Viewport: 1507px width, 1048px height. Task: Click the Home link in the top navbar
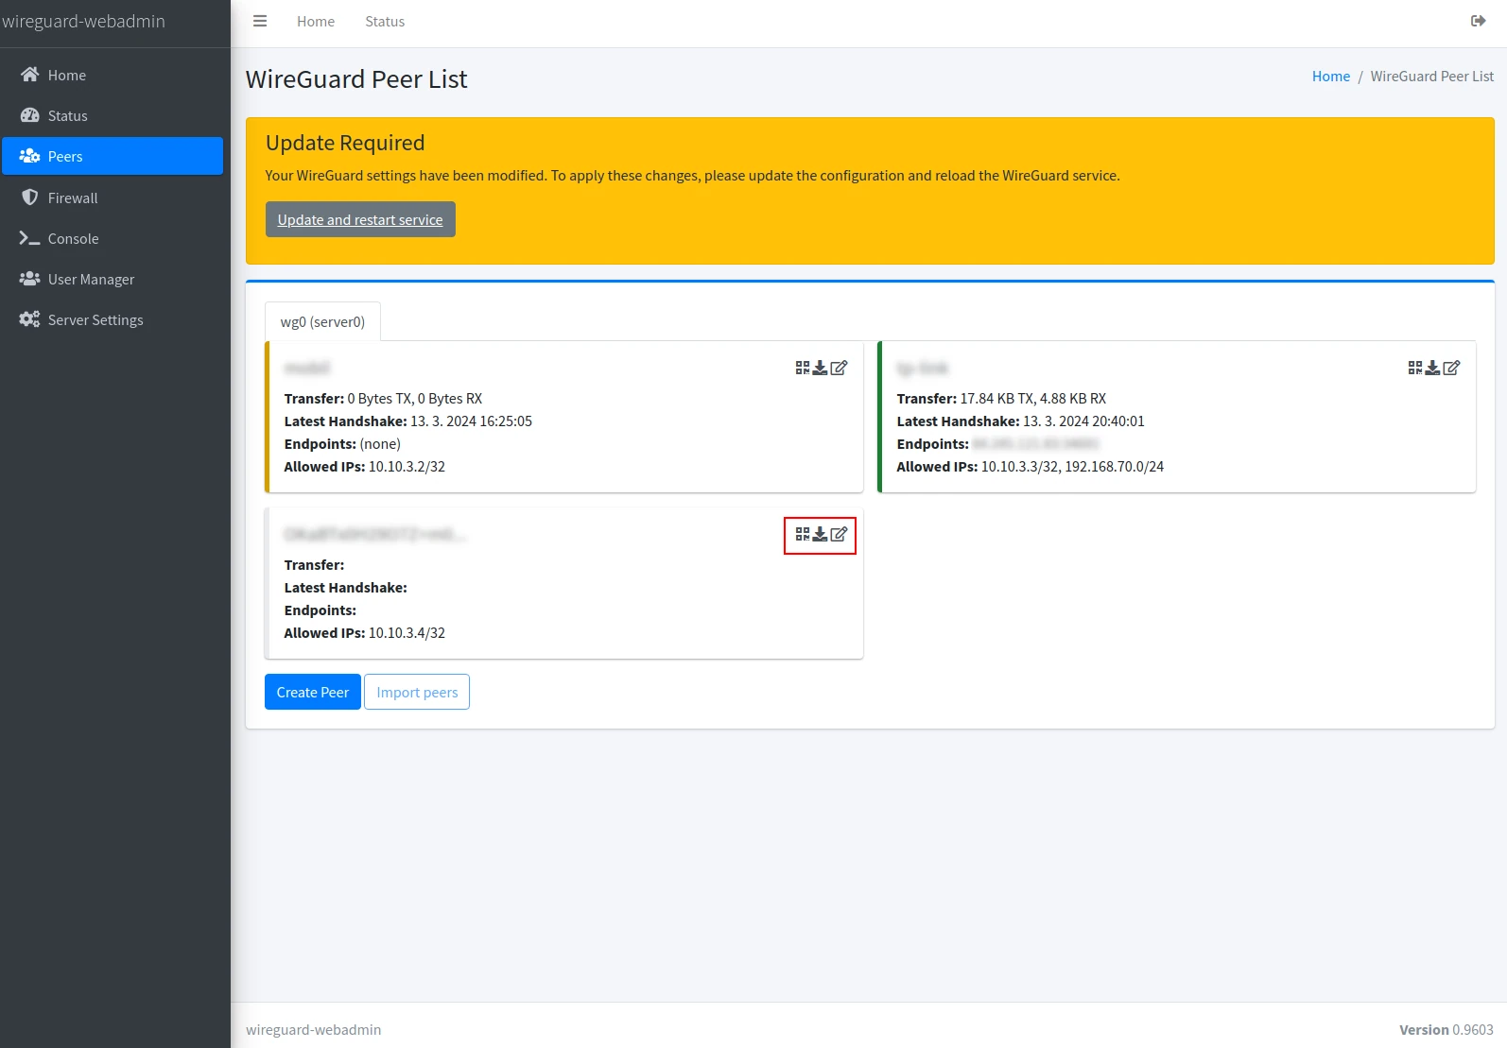[316, 21]
